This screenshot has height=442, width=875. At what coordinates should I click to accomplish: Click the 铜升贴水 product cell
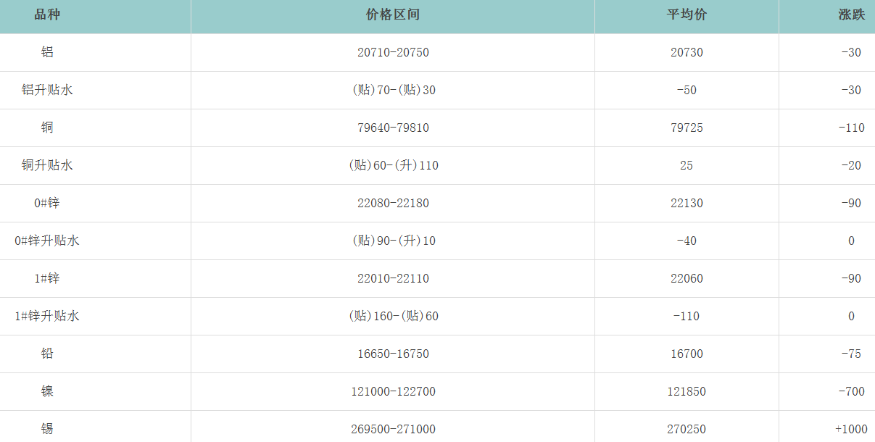point(47,165)
